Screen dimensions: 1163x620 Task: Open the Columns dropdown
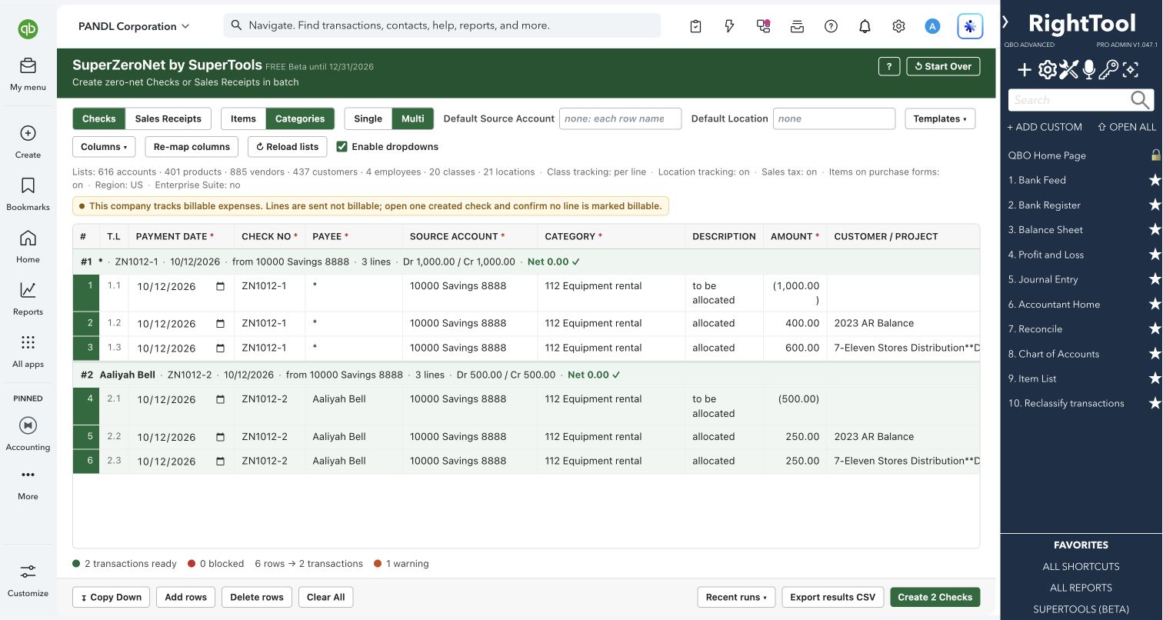click(x=104, y=146)
